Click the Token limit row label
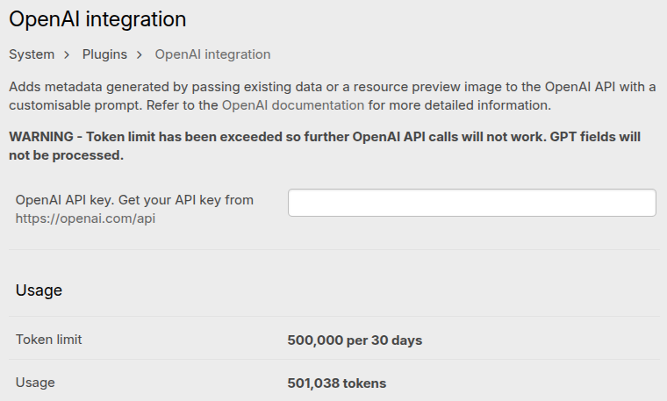Screen dimensions: 667x401 click(49, 339)
